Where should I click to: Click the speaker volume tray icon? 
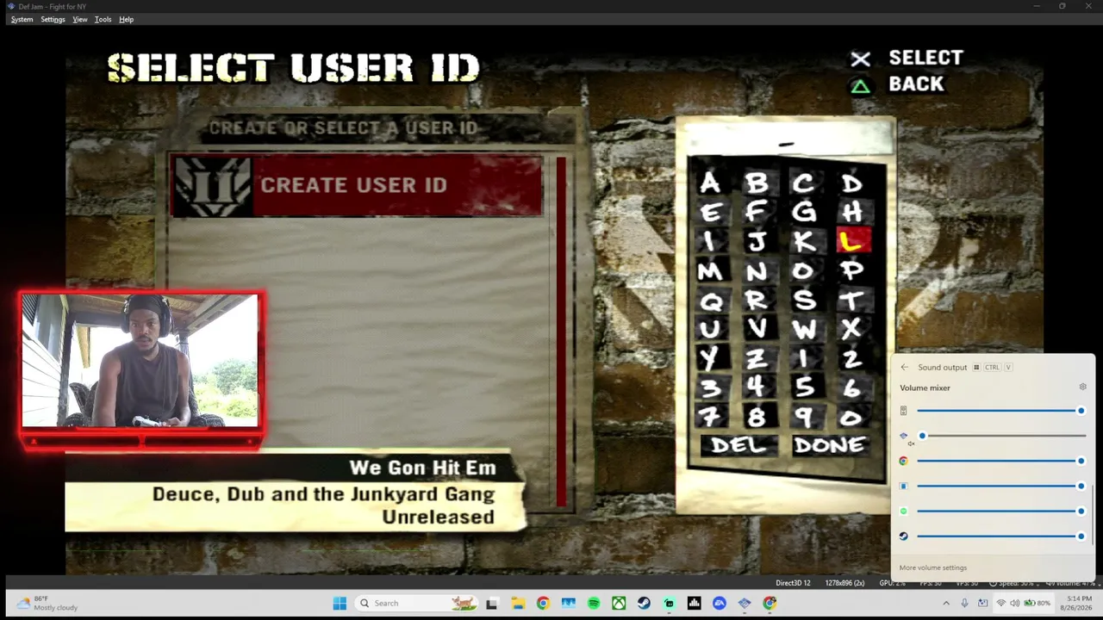click(x=1015, y=603)
